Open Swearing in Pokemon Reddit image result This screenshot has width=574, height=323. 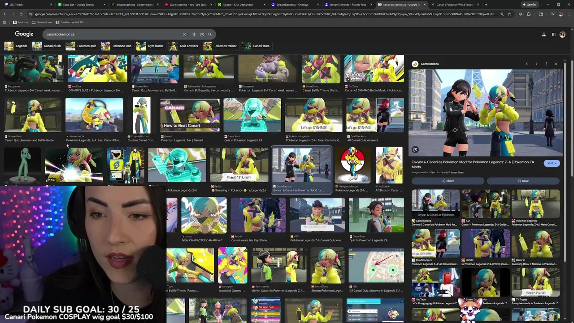(239, 166)
